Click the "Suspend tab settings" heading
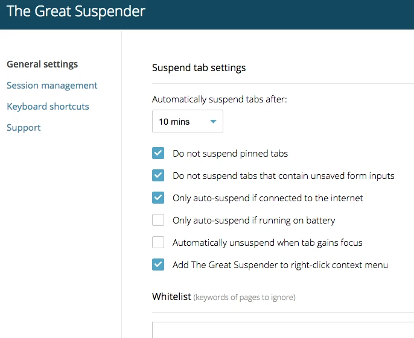 [x=199, y=67]
